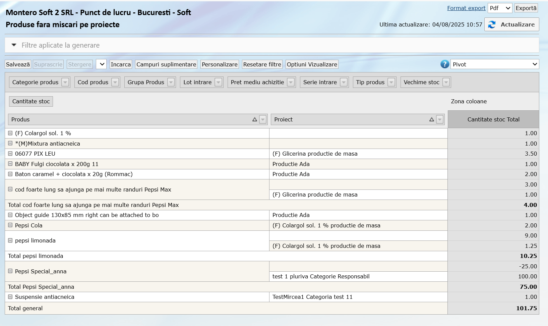Collapse the Pepsi Cola row
This screenshot has width=548, height=326.
point(10,225)
